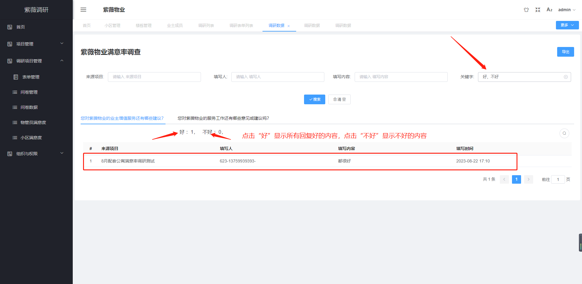
Task: Open the theme skin shirt icon
Action: [x=526, y=10]
